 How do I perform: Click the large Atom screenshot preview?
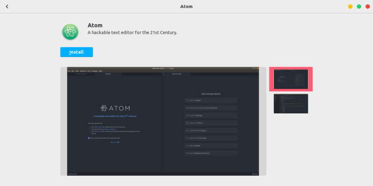[x=163, y=121]
